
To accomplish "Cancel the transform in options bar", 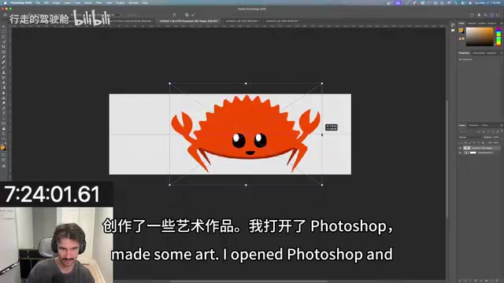I will 187,15.
